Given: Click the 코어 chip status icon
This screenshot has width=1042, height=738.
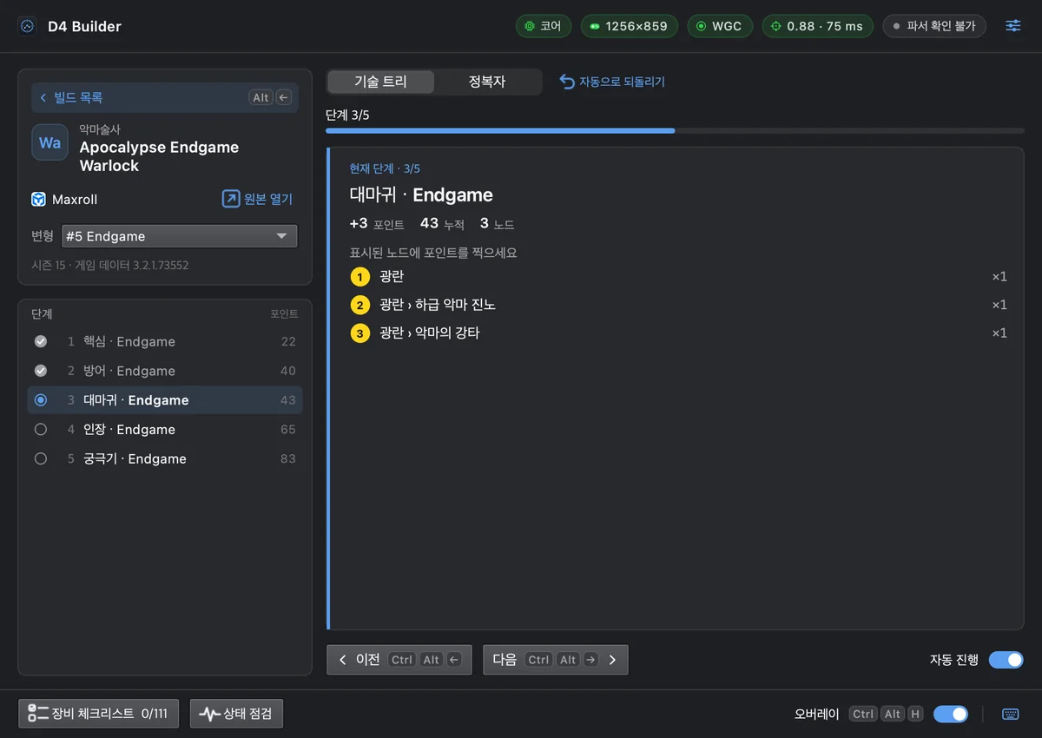Looking at the screenshot, I should click(x=529, y=26).
